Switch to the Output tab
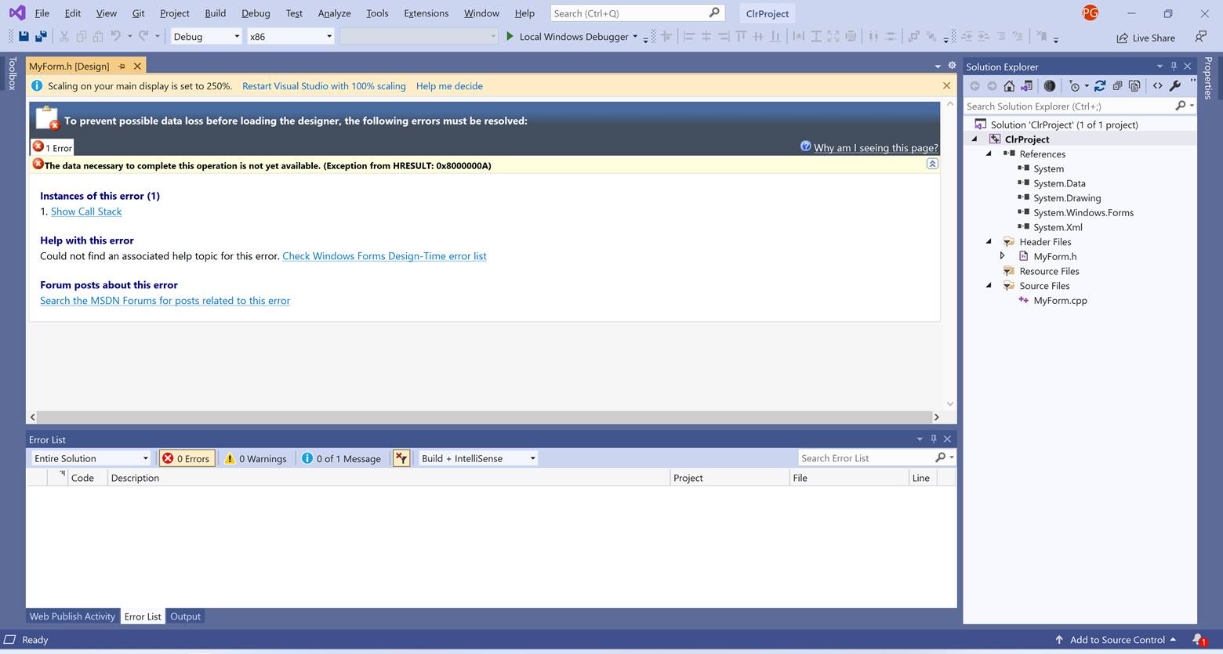The image size is (1223, 654). pos(185,616)
